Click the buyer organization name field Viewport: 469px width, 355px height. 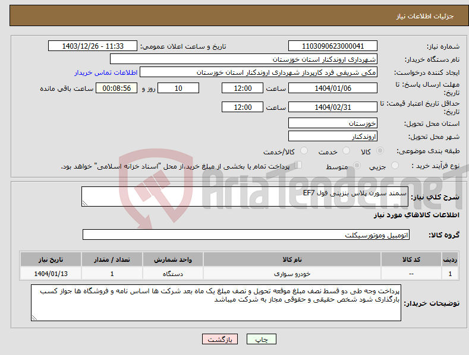(244, 59)
